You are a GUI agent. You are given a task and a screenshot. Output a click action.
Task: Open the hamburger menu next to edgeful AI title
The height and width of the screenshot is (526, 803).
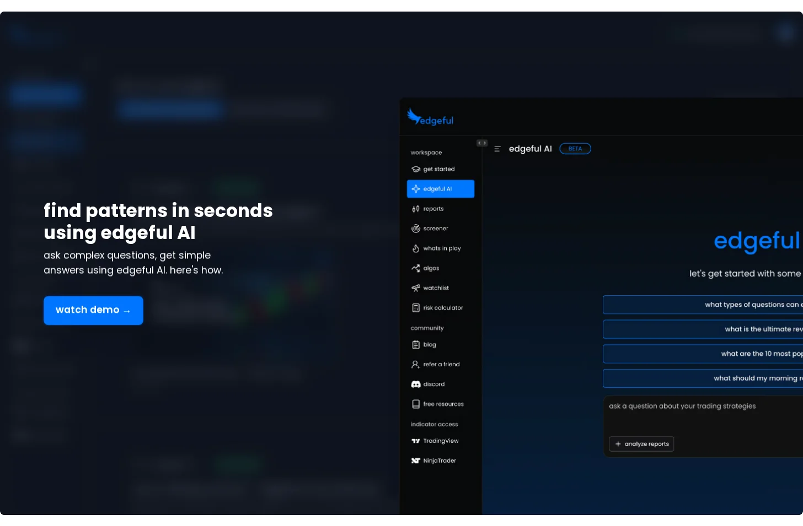(x=497, y=149)
